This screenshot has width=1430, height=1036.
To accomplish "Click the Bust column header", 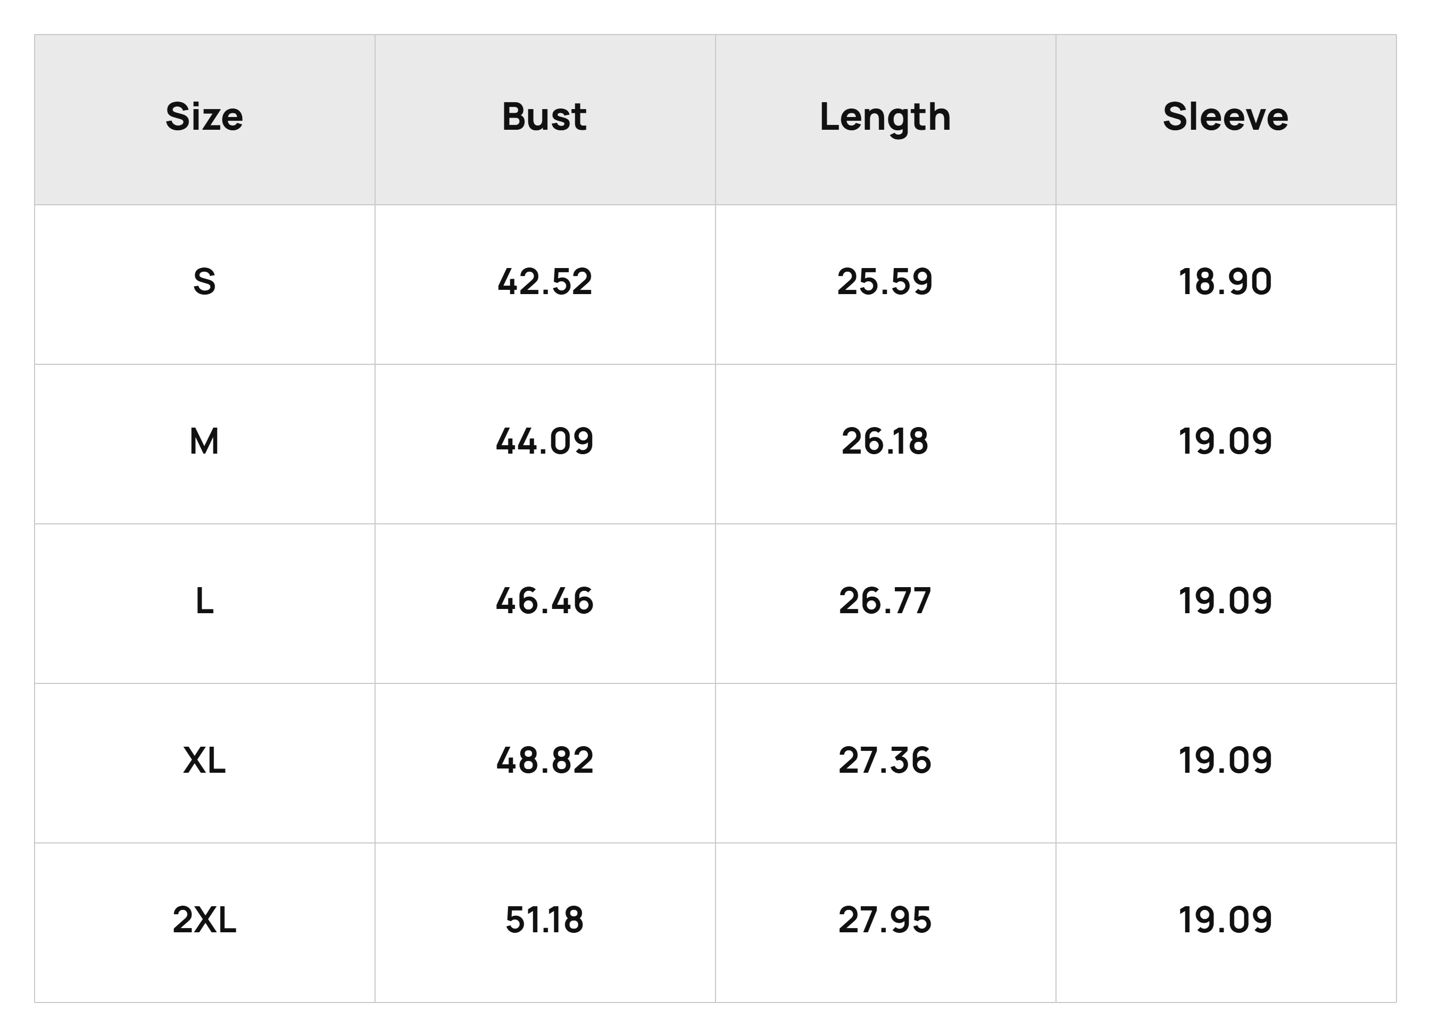I will point(544,116).
